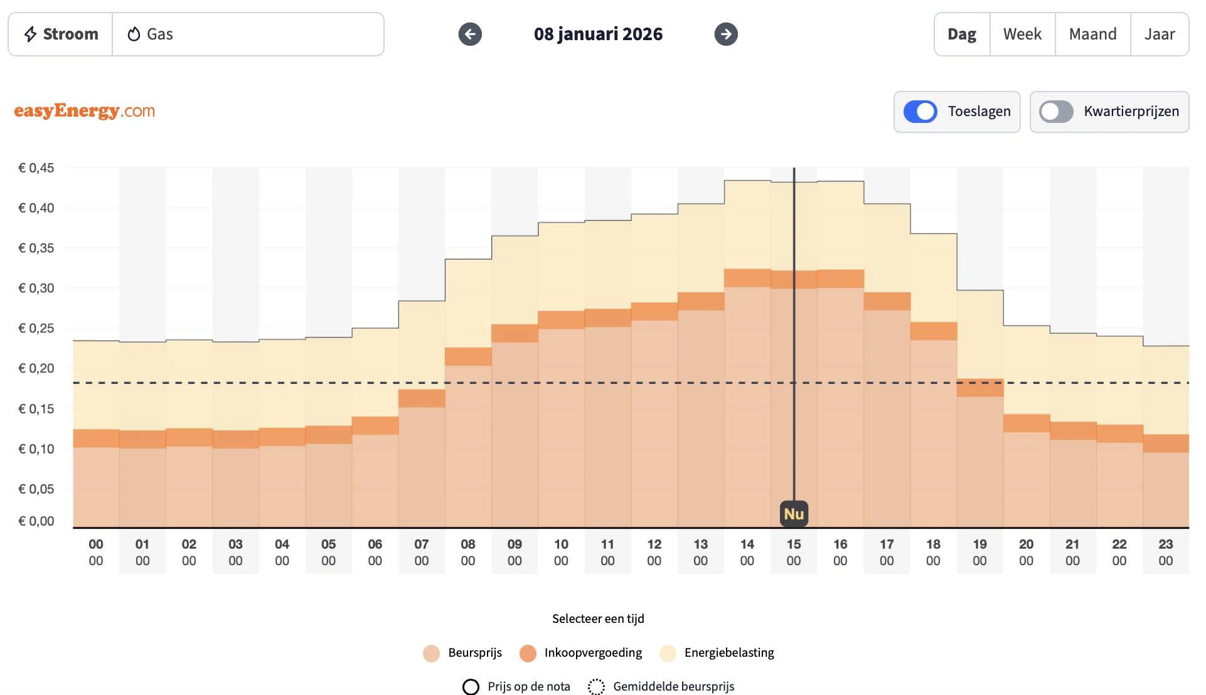
Task: Click the Nu marker on the chart
Action: [794, 513]
